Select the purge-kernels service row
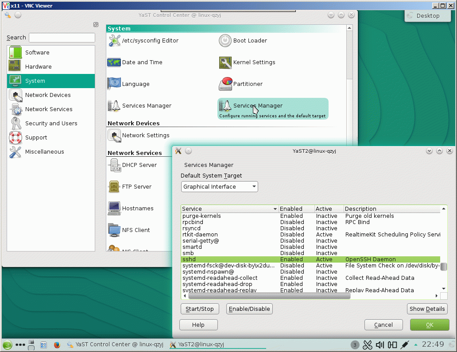This screenshot has width=457, height=352. [311, 216]
